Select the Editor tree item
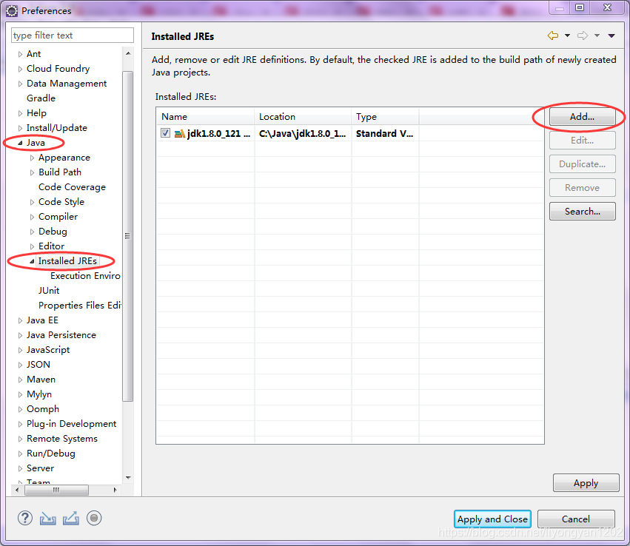 coord(51,246)
